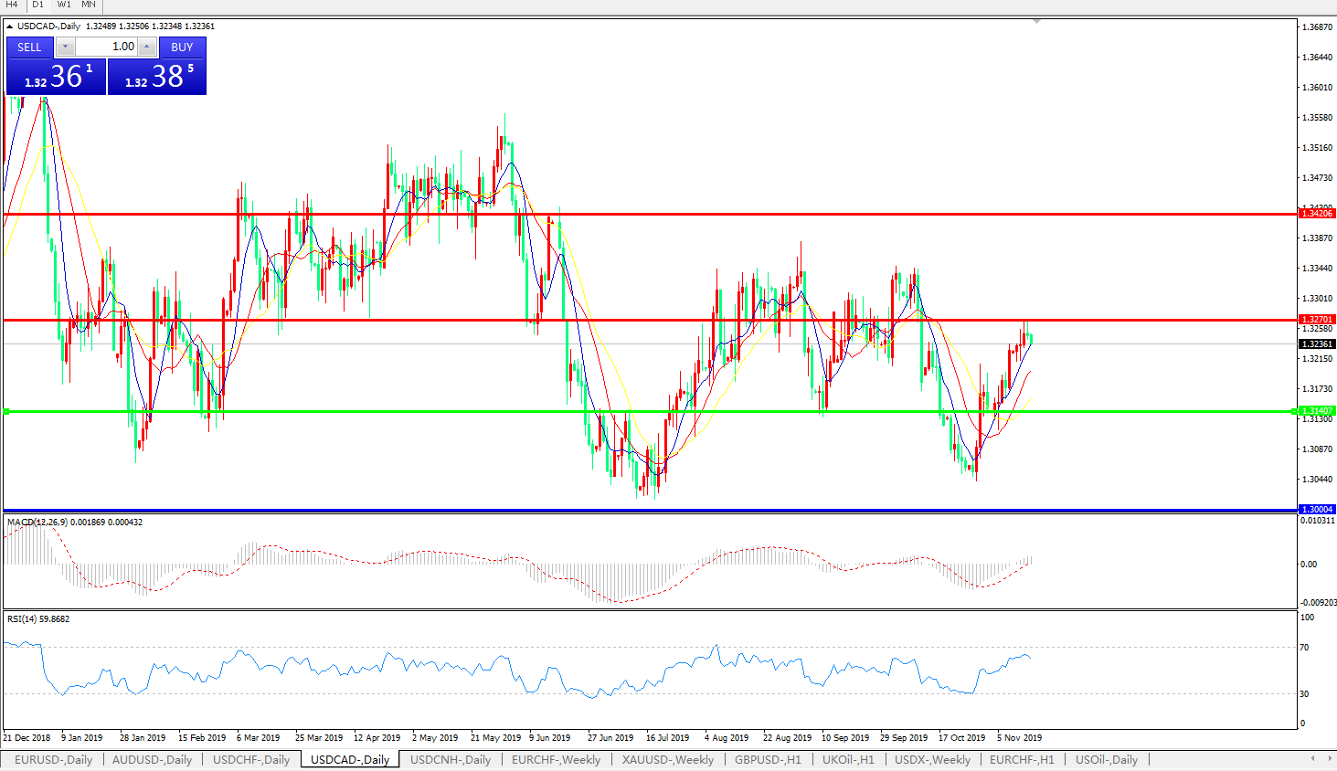This screenshot has width=1337, height=771.
Task: Increase lot volume with up arrow
Action: 147,47
